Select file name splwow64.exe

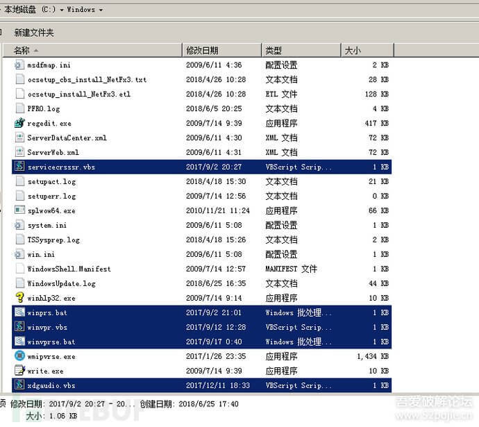(x=51, y=211)
